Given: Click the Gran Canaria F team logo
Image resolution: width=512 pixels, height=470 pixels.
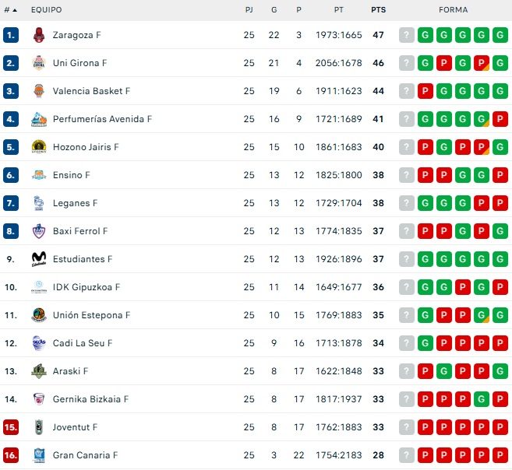Looking at the screenshot, I should 39,455.
